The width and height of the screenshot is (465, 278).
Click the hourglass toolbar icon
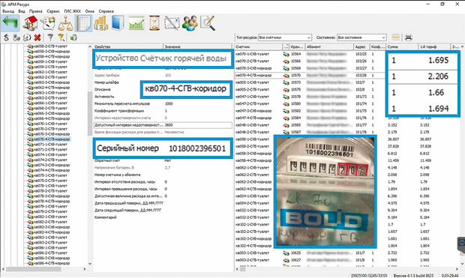click(154, 23)
